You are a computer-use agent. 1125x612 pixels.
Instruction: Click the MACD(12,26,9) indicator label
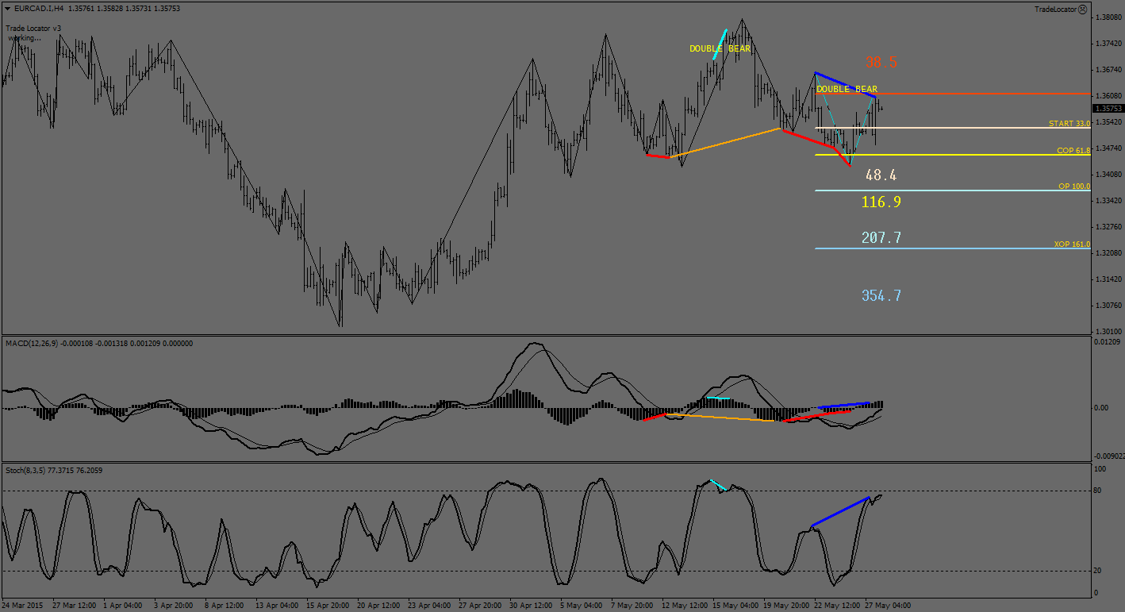32,343
